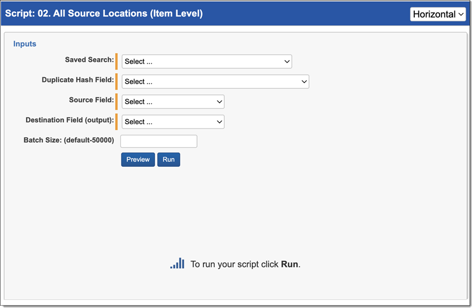The height and width of the screenshot is (308, 472).
Task: Expand the Saved Search dropdown
Action: 206,61
